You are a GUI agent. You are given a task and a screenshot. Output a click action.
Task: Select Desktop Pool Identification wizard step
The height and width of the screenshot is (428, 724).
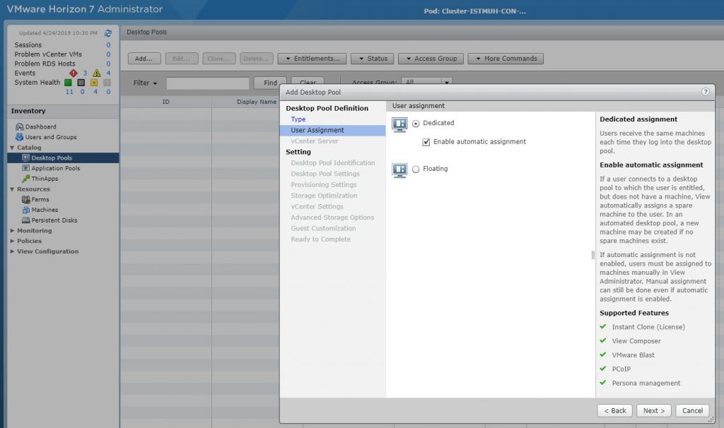click(333, 163)
